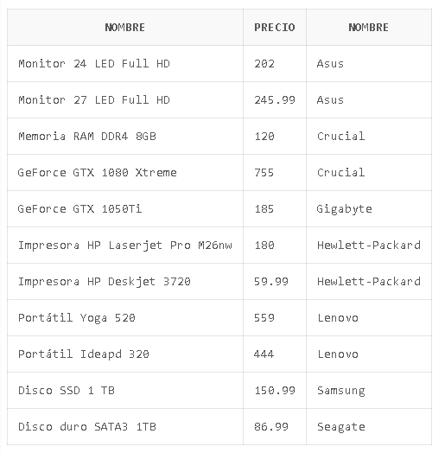Click the Monitor 27 LED Full HD cell
Screen dimensions: 445x453
tap(125, 100)
